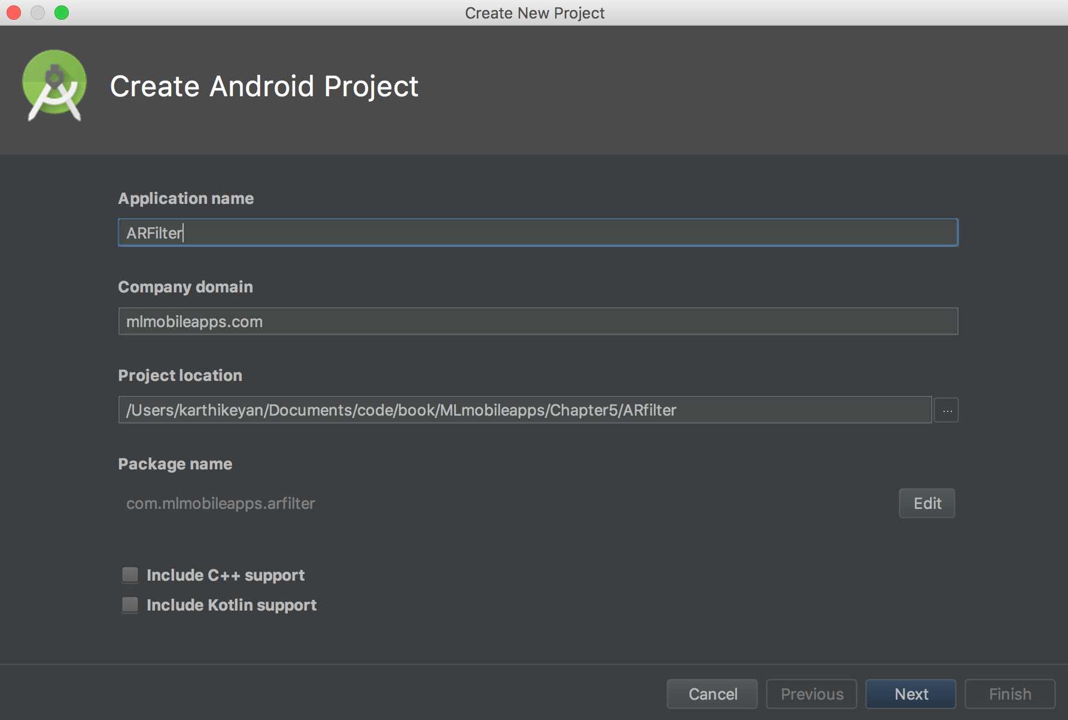
Task: Click the Project location path field
Action: [x=525, y=410]
